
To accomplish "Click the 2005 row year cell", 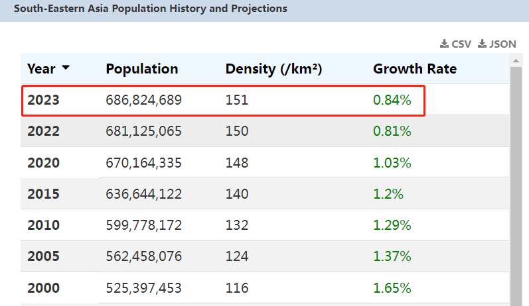I will point(43,256).
